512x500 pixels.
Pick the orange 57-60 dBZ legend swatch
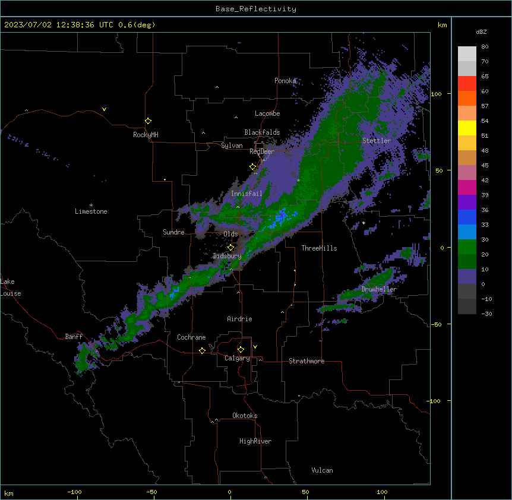coord(467,98)
